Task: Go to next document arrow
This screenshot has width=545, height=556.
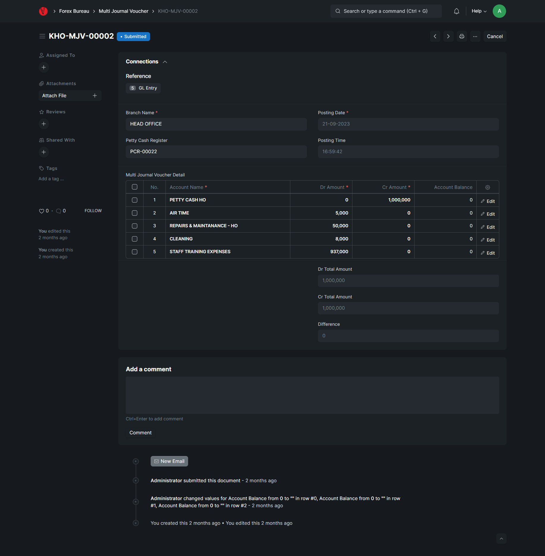Action: [448, 36]
